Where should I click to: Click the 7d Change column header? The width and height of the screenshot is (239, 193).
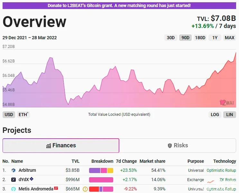click(126, 161)
